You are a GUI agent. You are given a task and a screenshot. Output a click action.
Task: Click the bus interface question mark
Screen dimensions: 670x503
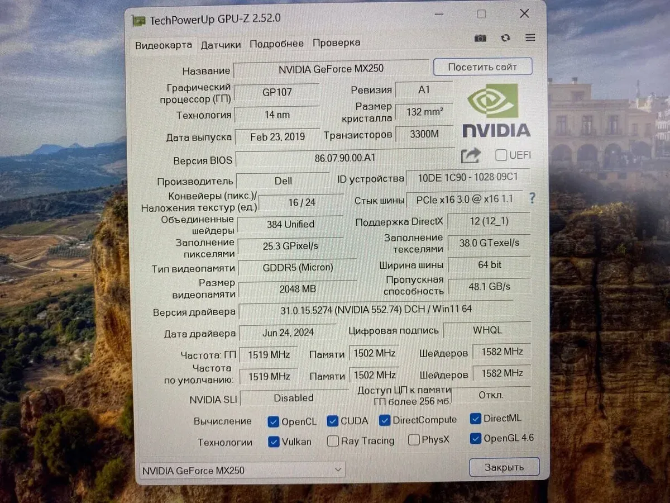click(x=532, y=198)
